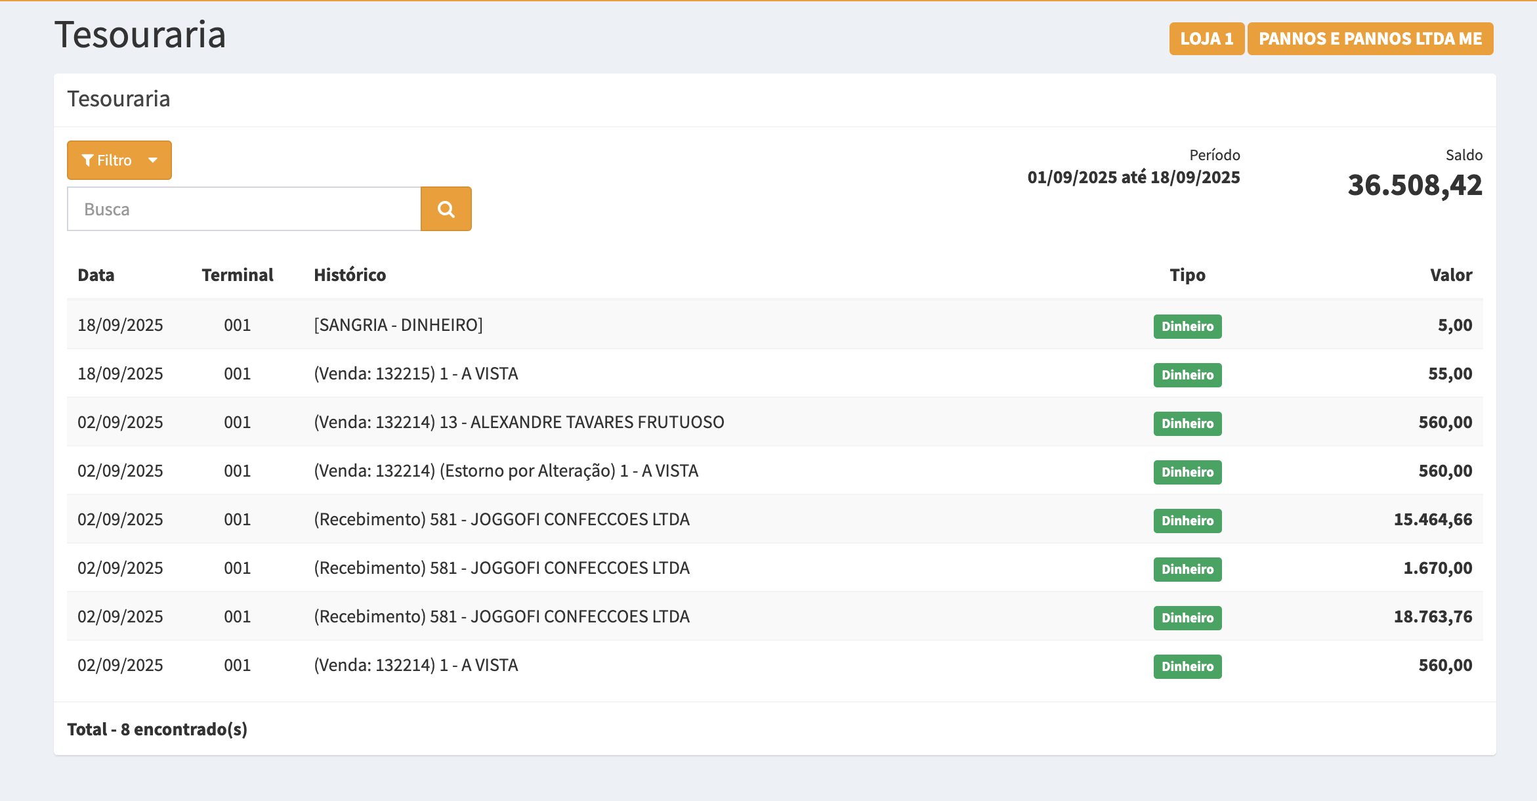Click the LOJA 1 badge

pos(1206,39)
